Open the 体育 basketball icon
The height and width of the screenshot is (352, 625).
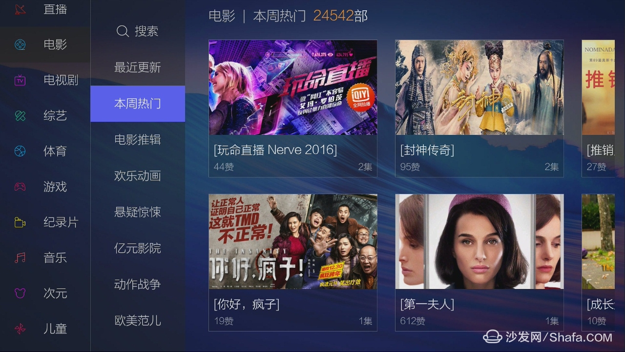tap(20, 151)
